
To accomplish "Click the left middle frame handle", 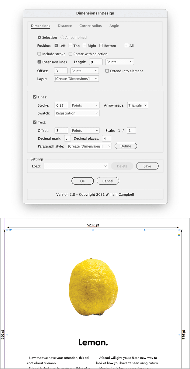I will tap(7, 335).
